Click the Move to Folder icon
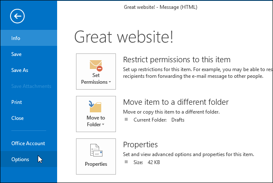The height and width of the screenshot is (183, 273). [x=95, y=106]
